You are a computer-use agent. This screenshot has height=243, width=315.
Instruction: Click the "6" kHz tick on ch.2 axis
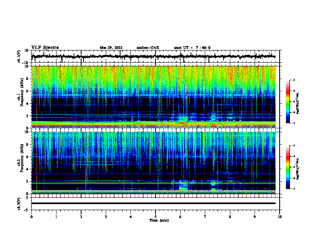coord(28,157)
